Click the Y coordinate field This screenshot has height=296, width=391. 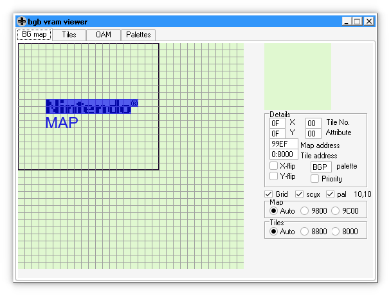[277, 134]
